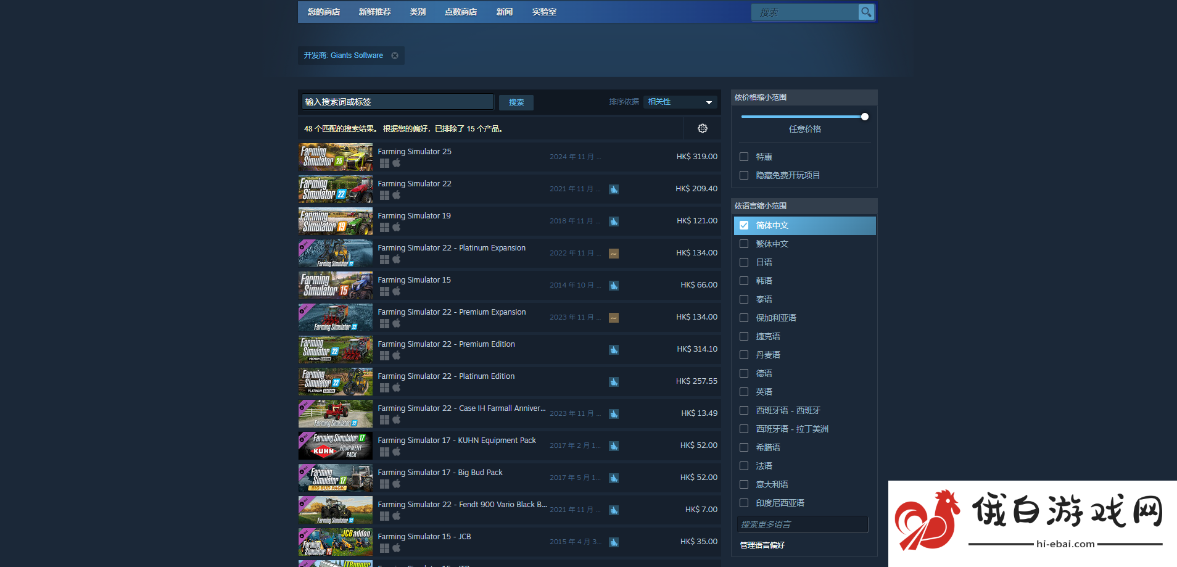Click Apple platform icon for Farming Simulator 25
Viewport: 1177px width, 567px height.
tap(397, 163)
